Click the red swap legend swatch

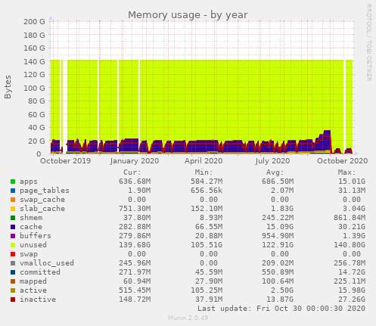tap(13, 254)
